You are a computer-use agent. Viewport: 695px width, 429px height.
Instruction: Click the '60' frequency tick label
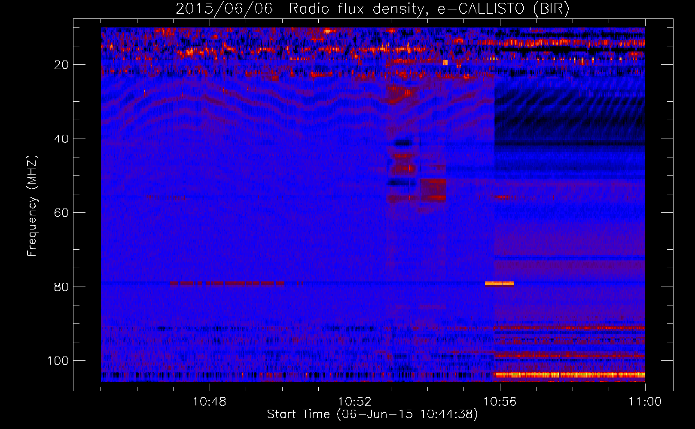62,213
